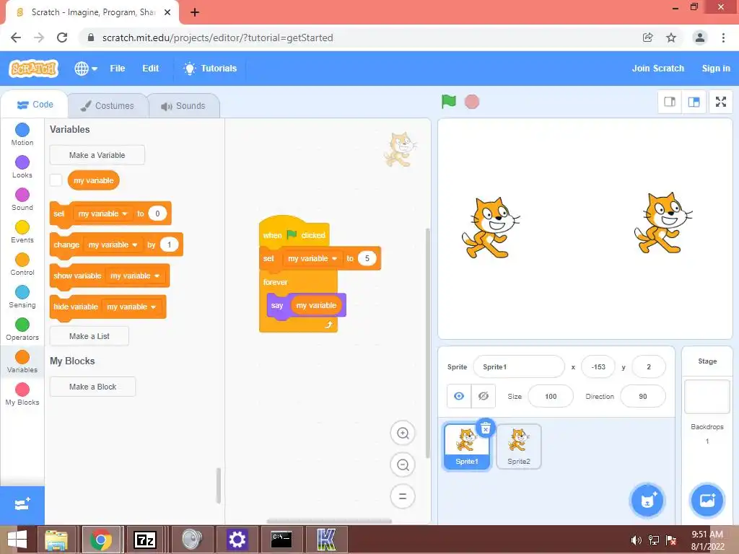The width and height of the screenshot is (739, 554).
Task: Open the Motion blocks category
Action: point(22,134)
